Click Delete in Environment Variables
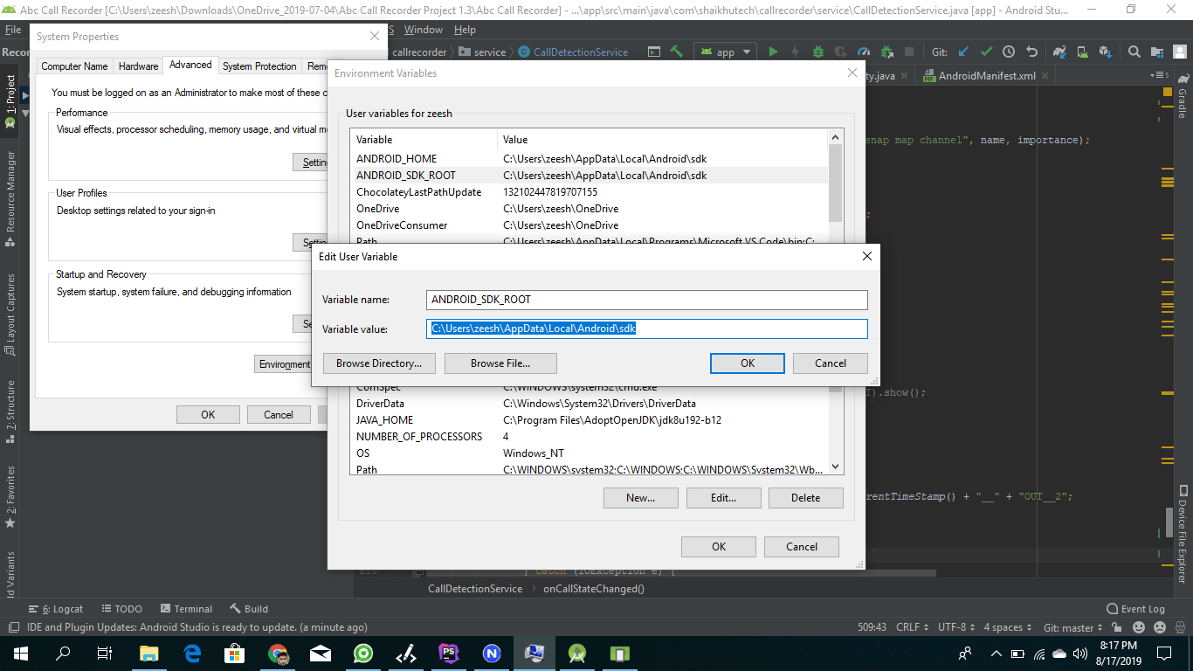The height and width of the screenshot is (671, 1193). 805,498
